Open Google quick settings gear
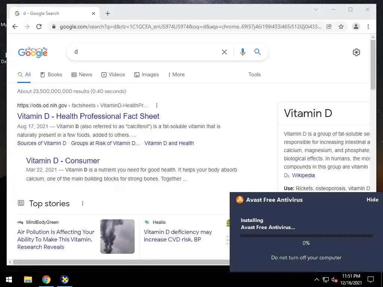383x287 pixels. tap(356, 52)
